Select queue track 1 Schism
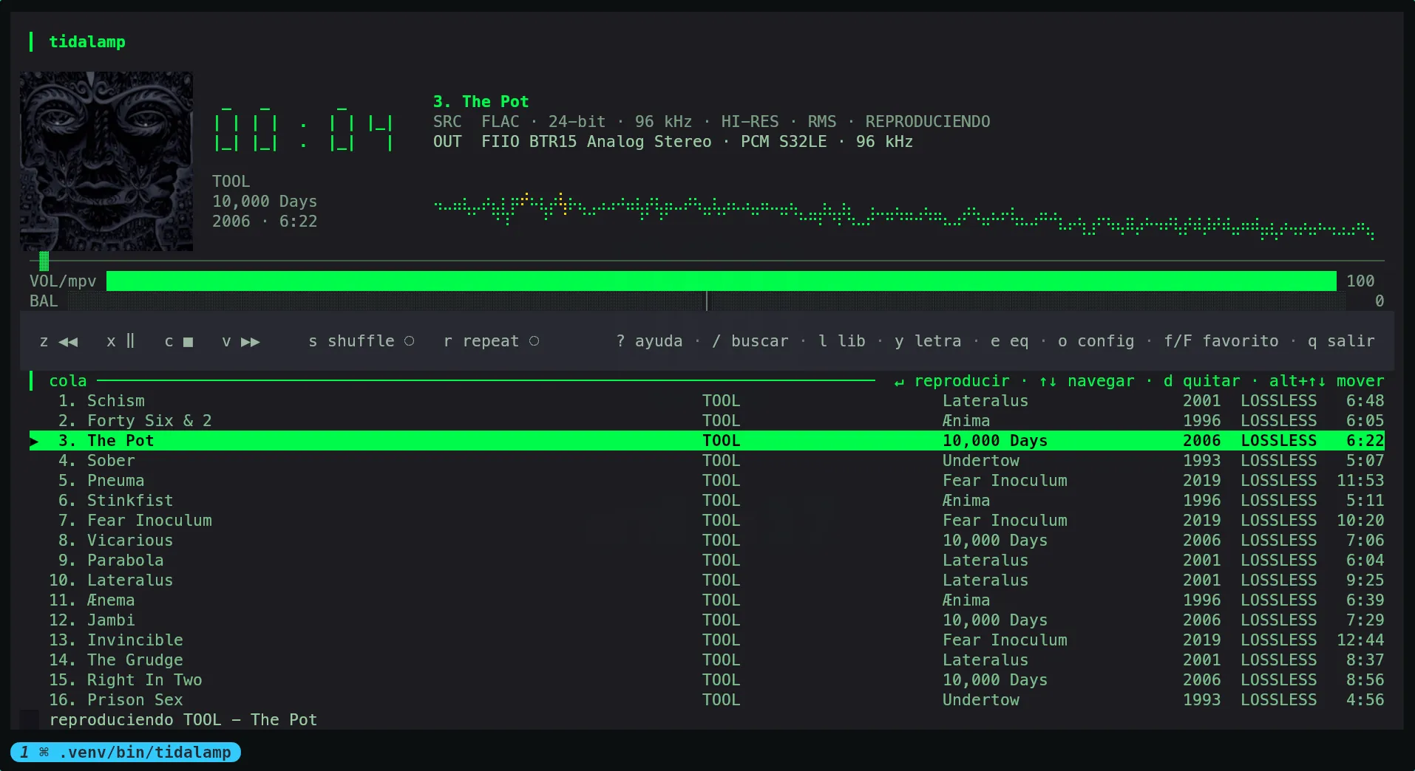 (x=707, y=400)
